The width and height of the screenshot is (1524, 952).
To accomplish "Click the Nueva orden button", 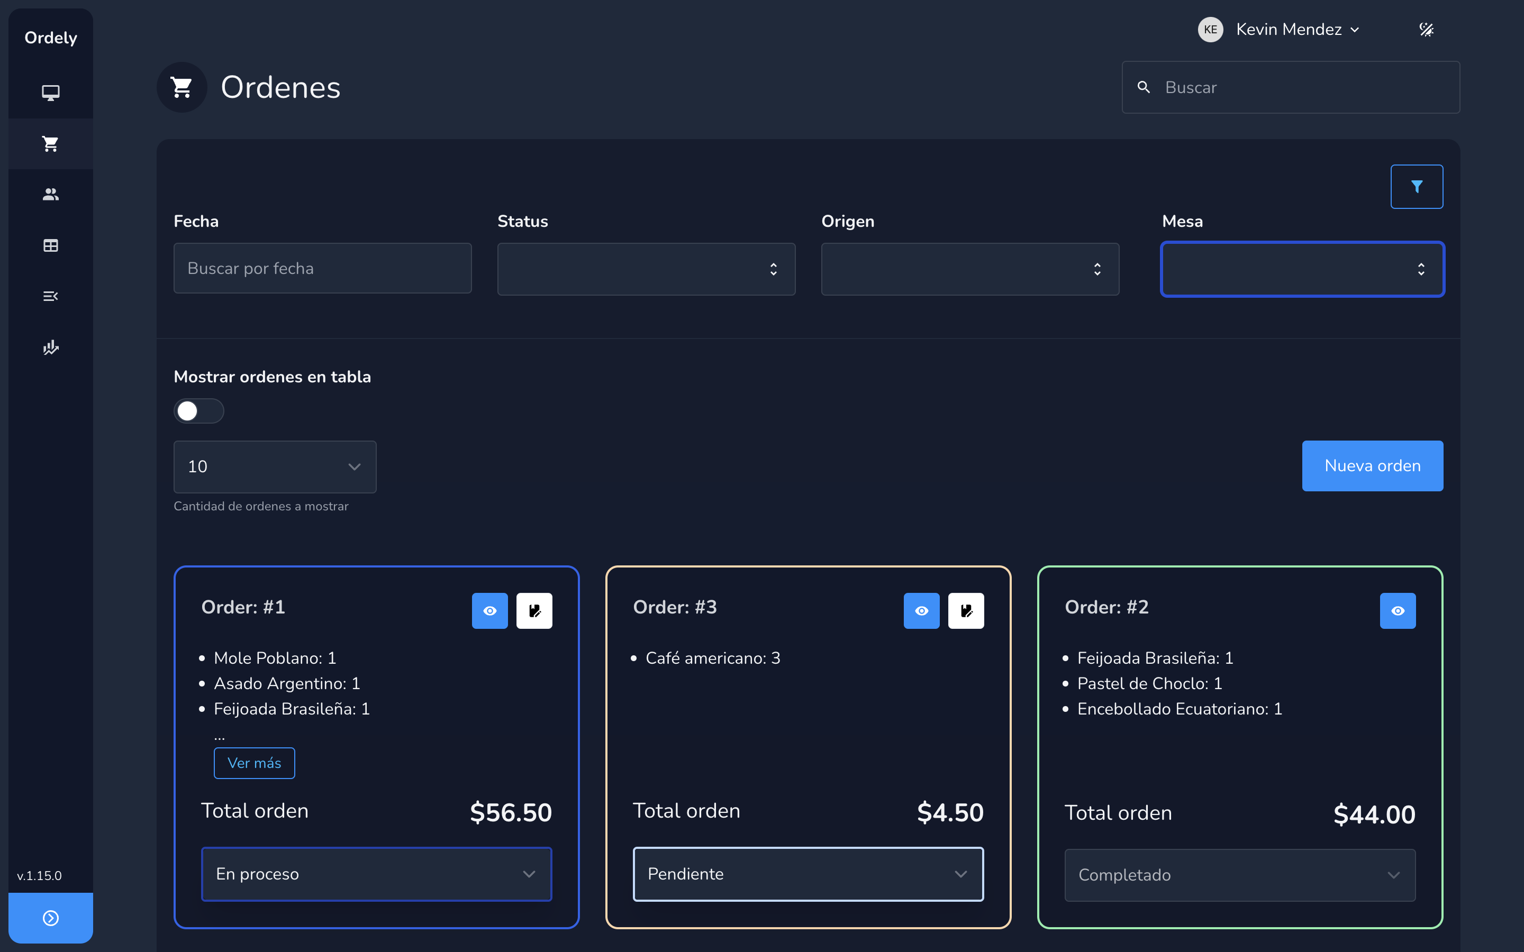I will coord(1372,466).
